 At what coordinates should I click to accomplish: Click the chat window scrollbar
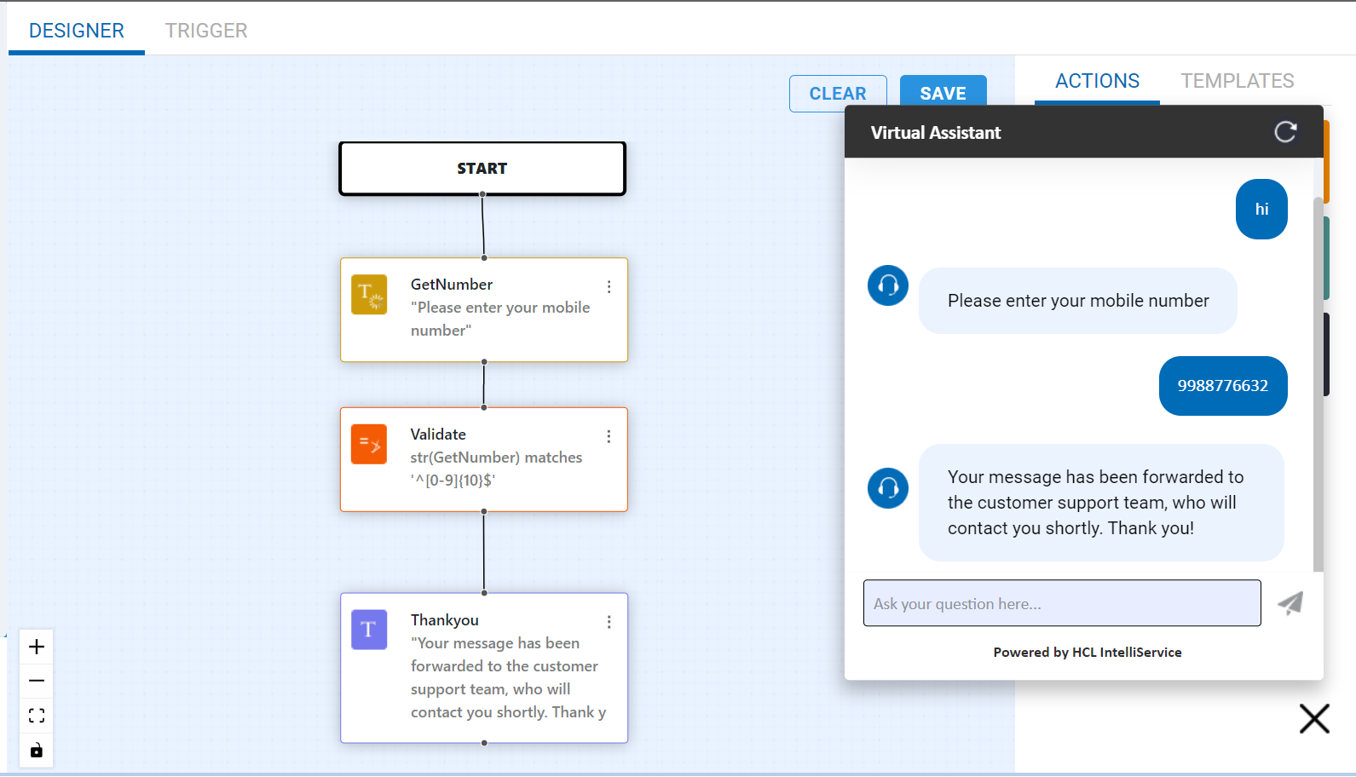1318,383
